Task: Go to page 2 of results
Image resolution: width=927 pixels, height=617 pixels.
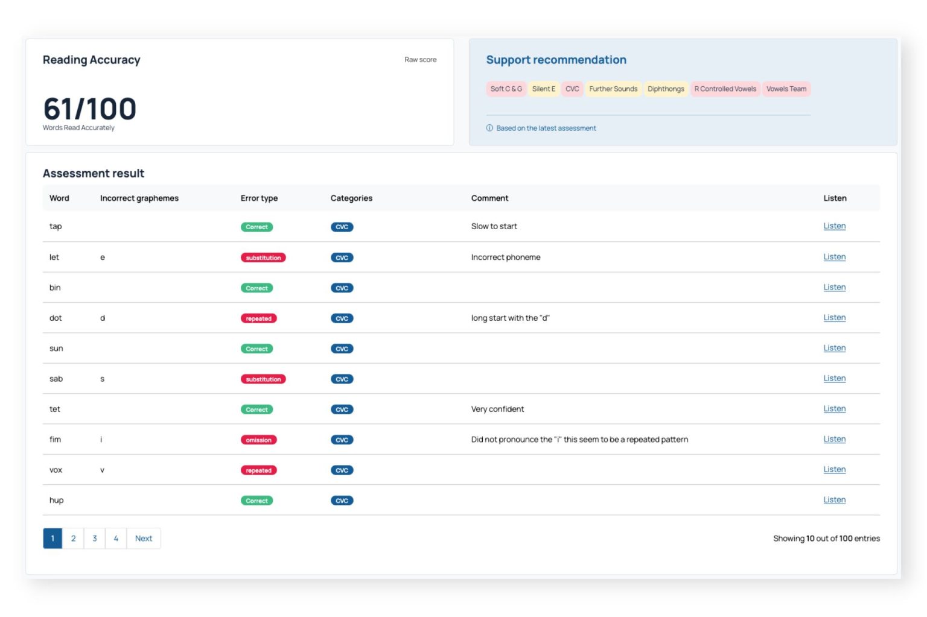Action: (x=74, y=539)
